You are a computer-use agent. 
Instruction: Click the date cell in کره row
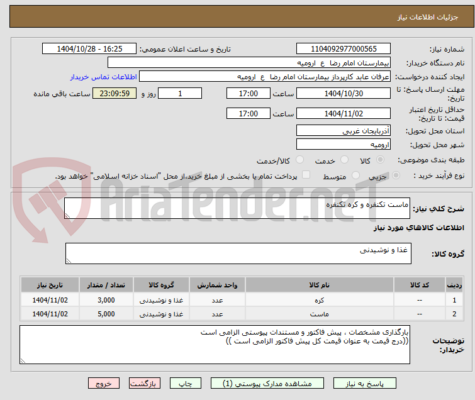pos(50,300)
